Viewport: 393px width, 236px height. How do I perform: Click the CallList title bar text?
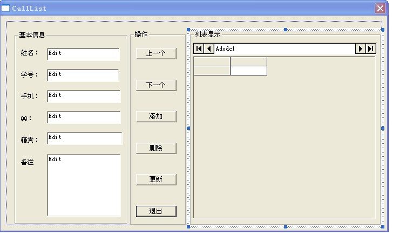(x=29, y=8)
